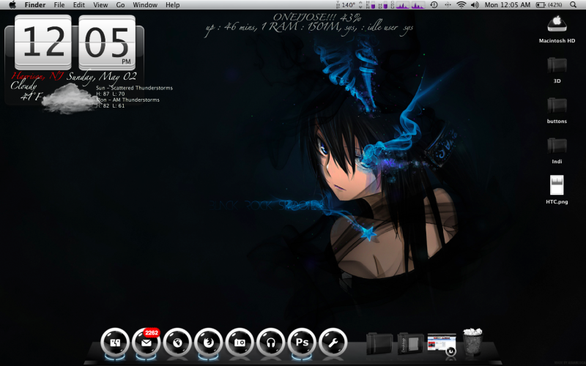Click the Sun – Scattered Thunderstorms forecast line

coord(135,88)
